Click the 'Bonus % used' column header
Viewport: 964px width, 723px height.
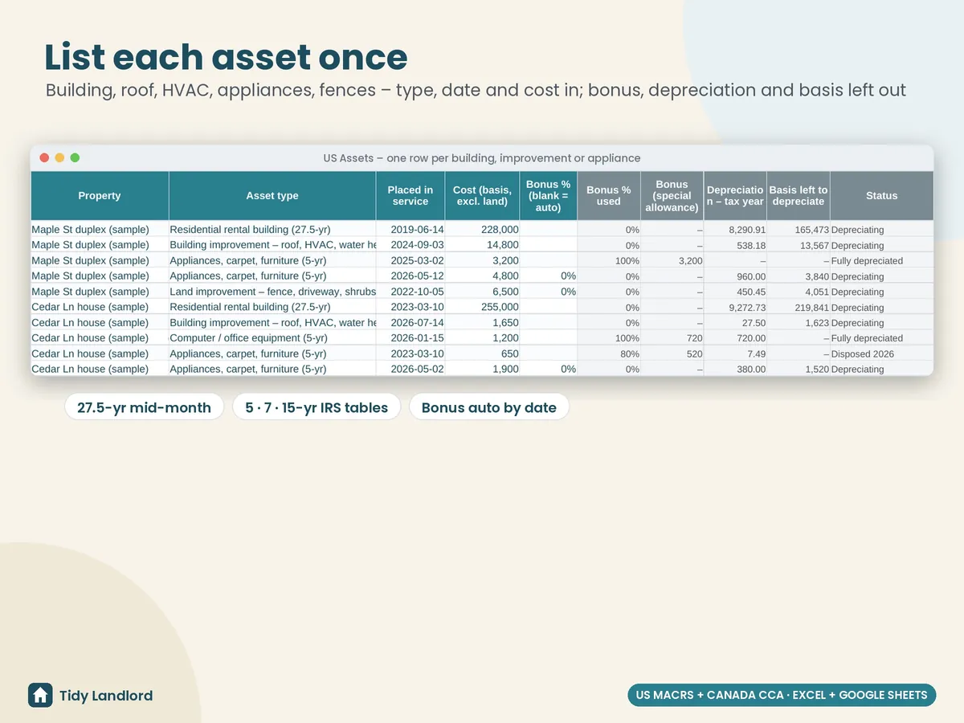coord(609,196)
